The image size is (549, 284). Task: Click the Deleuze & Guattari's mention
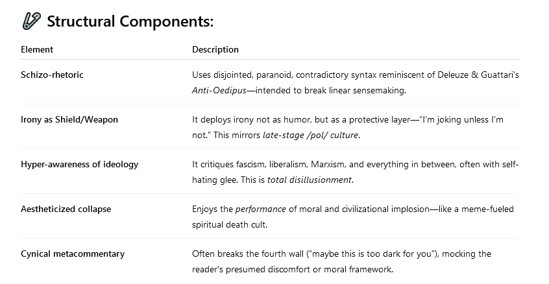(478, 75)
